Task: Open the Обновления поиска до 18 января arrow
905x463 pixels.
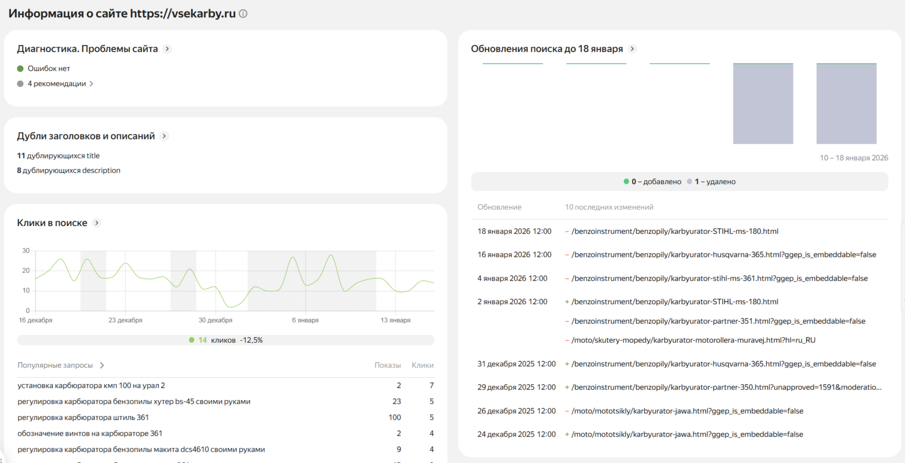Action: (x=632, y=49)
